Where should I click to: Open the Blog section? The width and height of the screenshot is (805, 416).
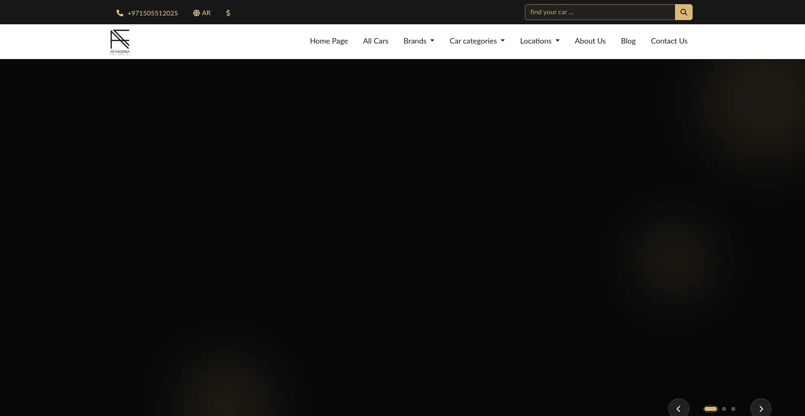(x=628, y=41)
